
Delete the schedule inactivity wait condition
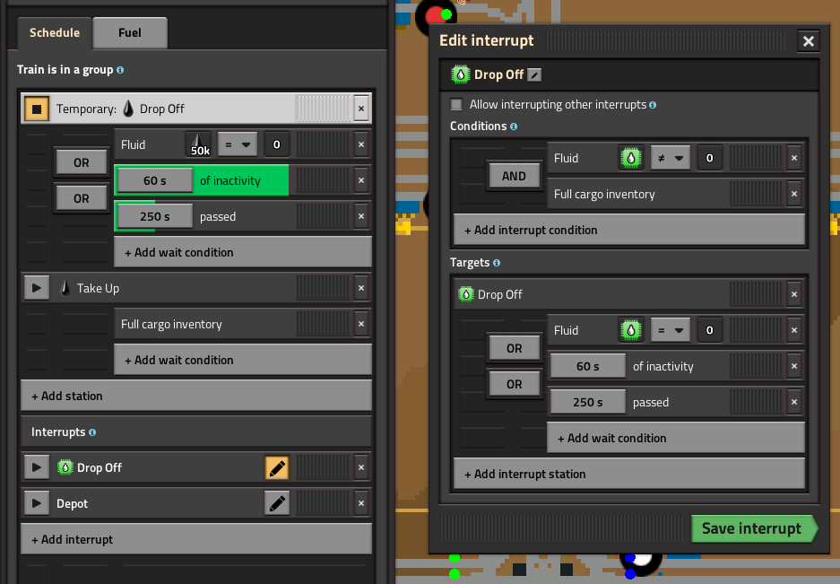pos(361,180)
